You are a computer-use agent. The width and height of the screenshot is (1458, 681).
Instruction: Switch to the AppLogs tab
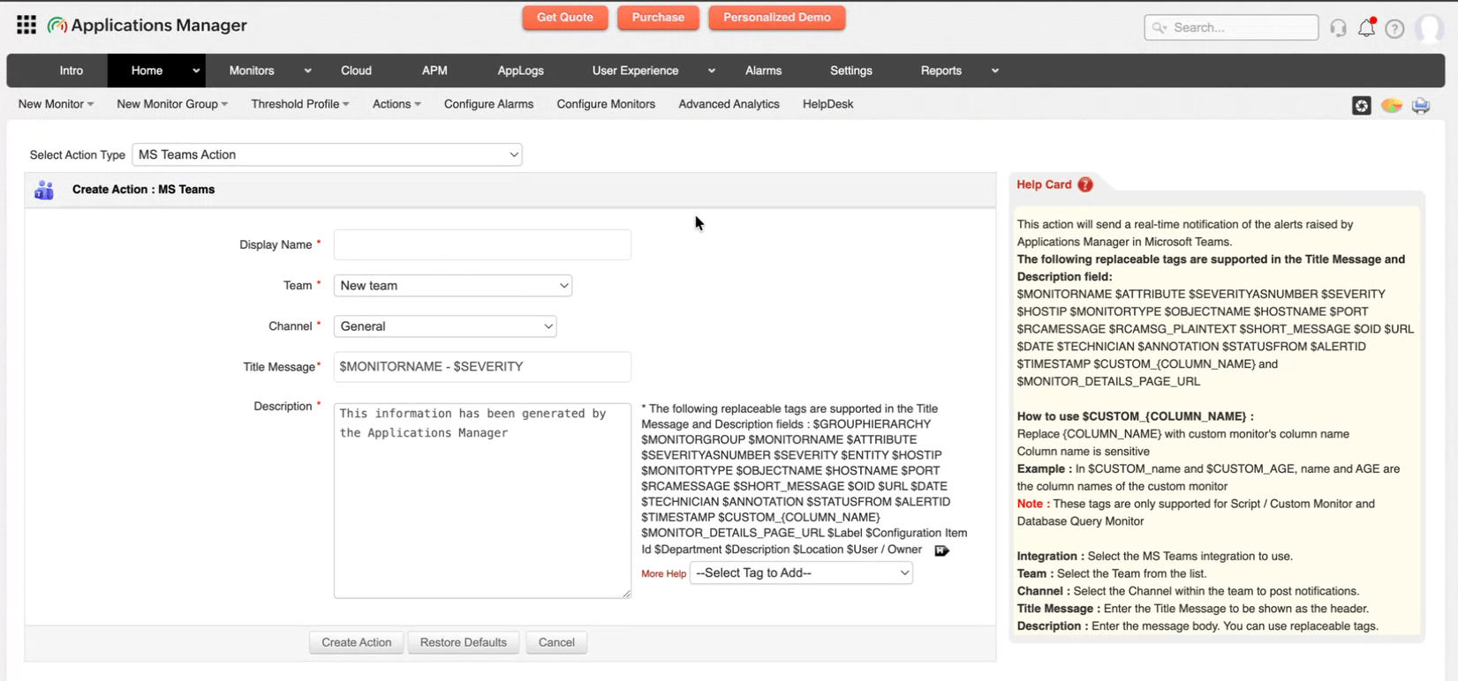click(x=521, y=71)
